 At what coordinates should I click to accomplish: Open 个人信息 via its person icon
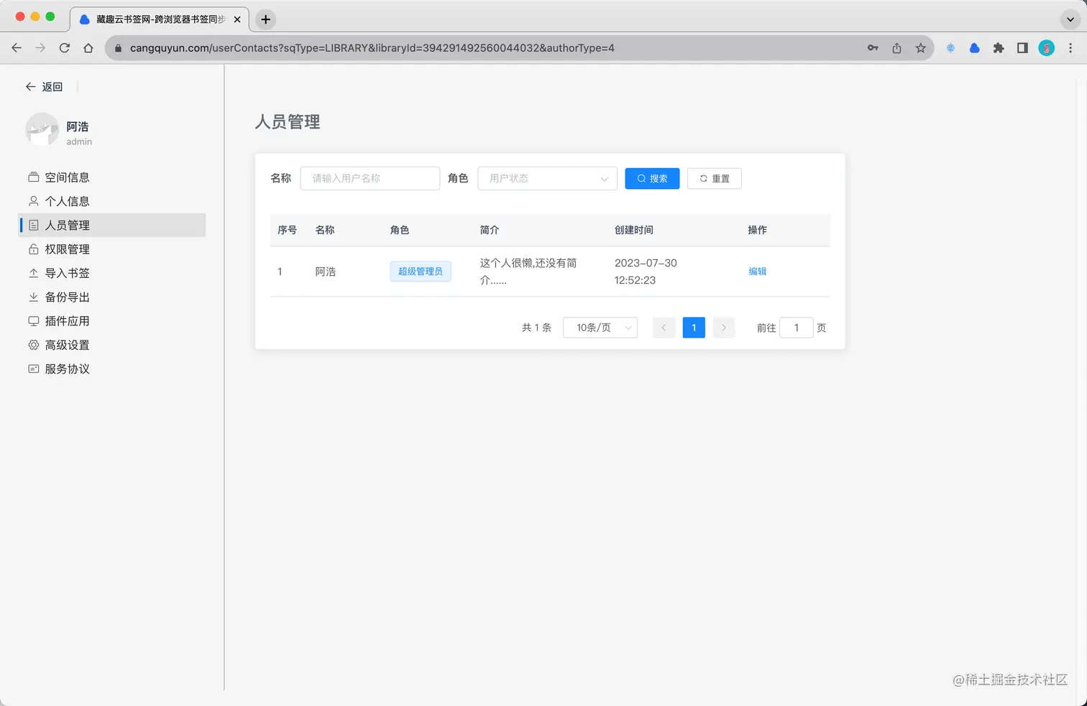pos(34,201)
